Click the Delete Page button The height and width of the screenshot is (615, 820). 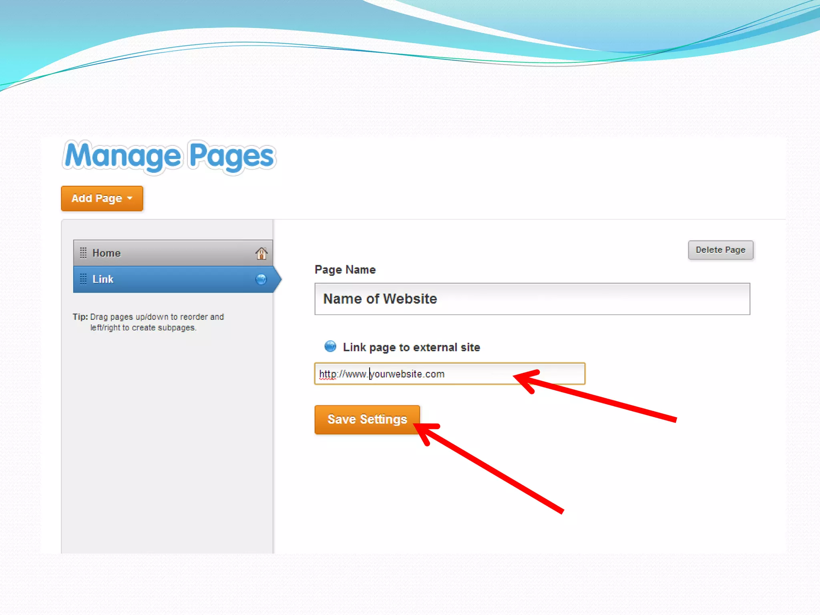click(720, 250)
